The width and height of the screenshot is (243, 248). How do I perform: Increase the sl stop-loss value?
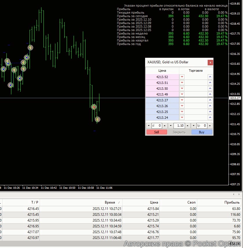[x=165, y=126]
